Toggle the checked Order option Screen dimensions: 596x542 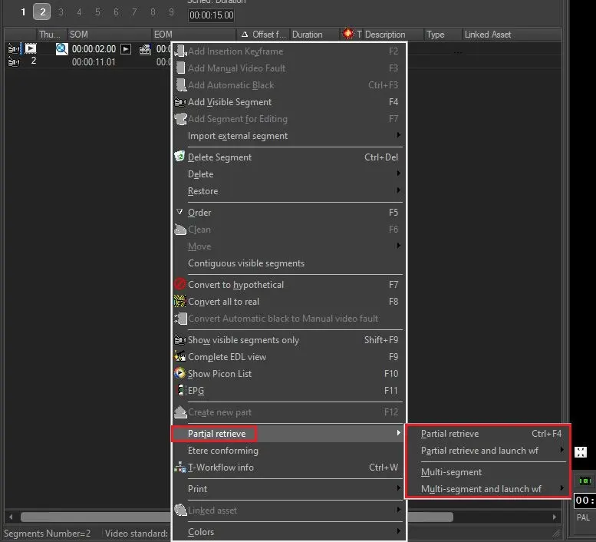199,213
